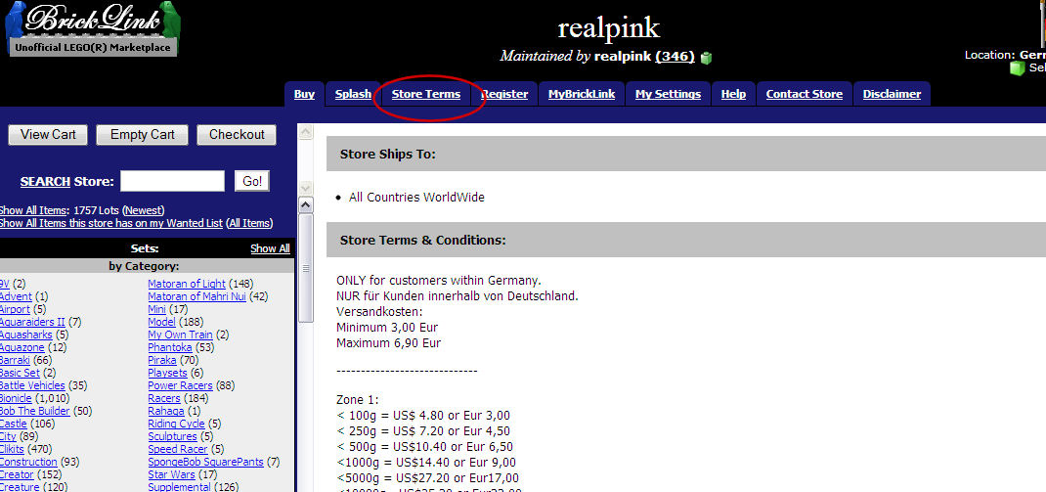
Task: Click the category list scrollbar thumb
Action: (305, 268)
